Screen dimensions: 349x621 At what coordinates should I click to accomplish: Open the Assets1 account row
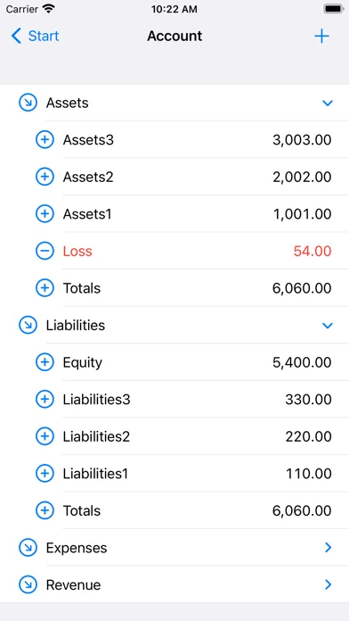tap(174, 214)
